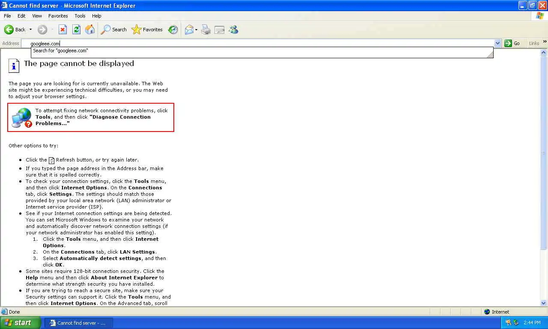Refresh the page using the toolbar Refresh icon
The height and width of the screenshot is (329, 548).
tap(76, 30)
